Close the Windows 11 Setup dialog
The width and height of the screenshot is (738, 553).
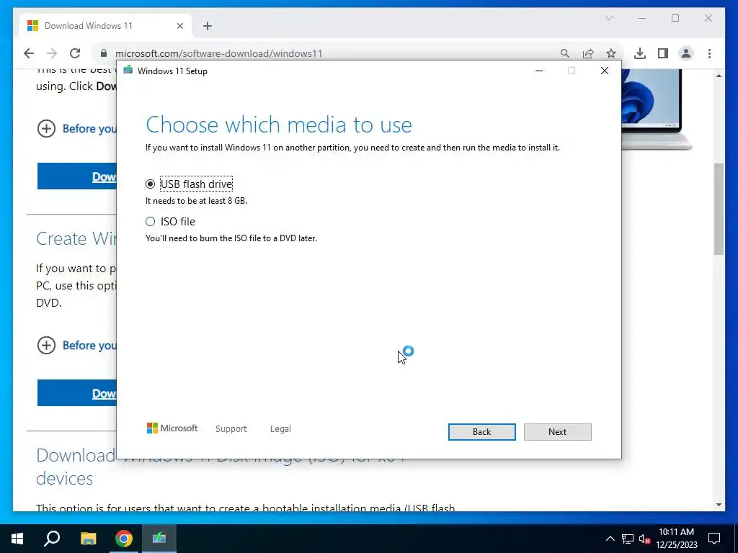[605, 71]
